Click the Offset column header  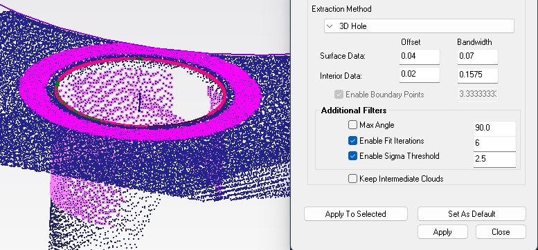411,42
